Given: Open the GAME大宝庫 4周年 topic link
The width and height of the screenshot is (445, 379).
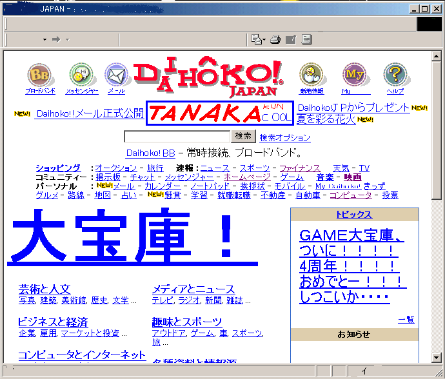Looking at the screenshot, I should click(x=353, y=266).
